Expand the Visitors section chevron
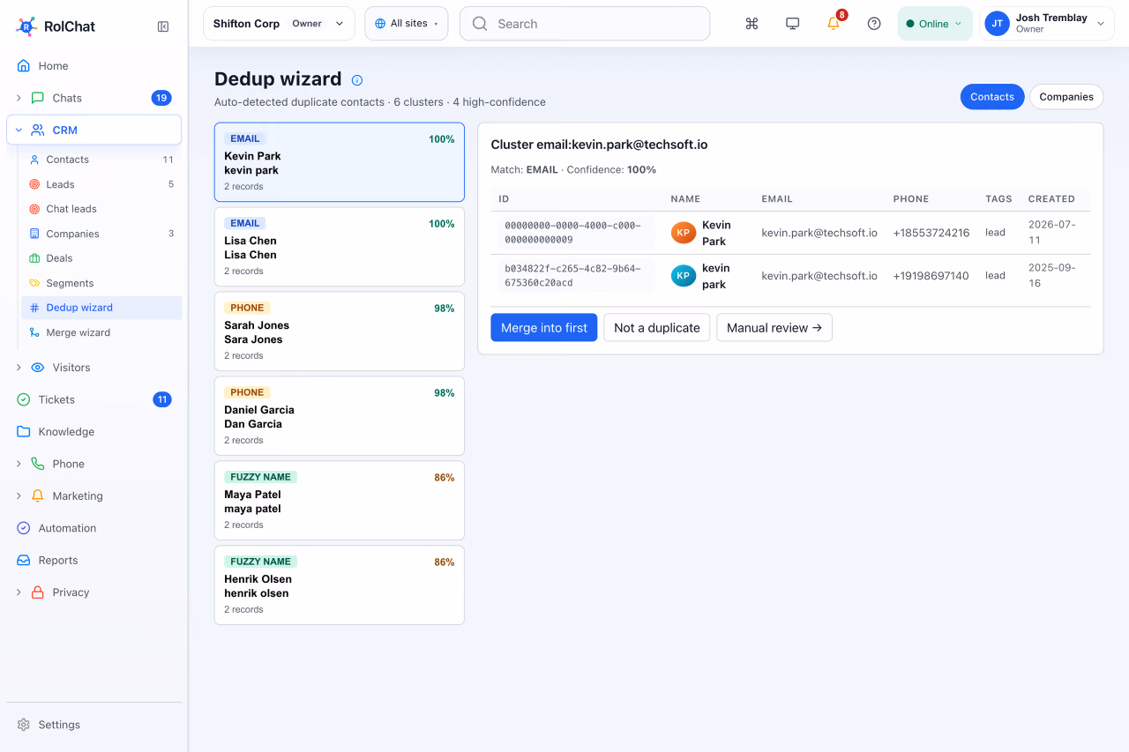 pos(19,368)
